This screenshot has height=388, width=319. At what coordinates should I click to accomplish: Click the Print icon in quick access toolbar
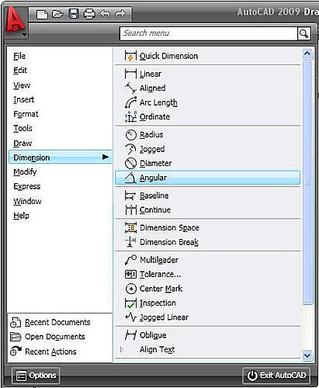coord(89,14)
